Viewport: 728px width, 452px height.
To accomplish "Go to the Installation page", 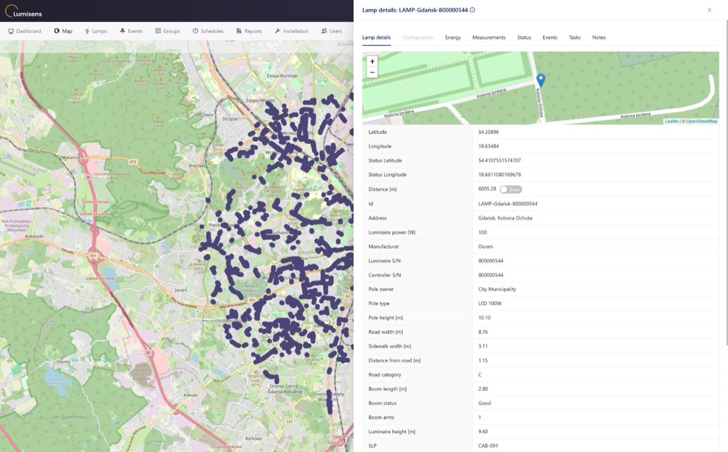I will coord(292,31).
